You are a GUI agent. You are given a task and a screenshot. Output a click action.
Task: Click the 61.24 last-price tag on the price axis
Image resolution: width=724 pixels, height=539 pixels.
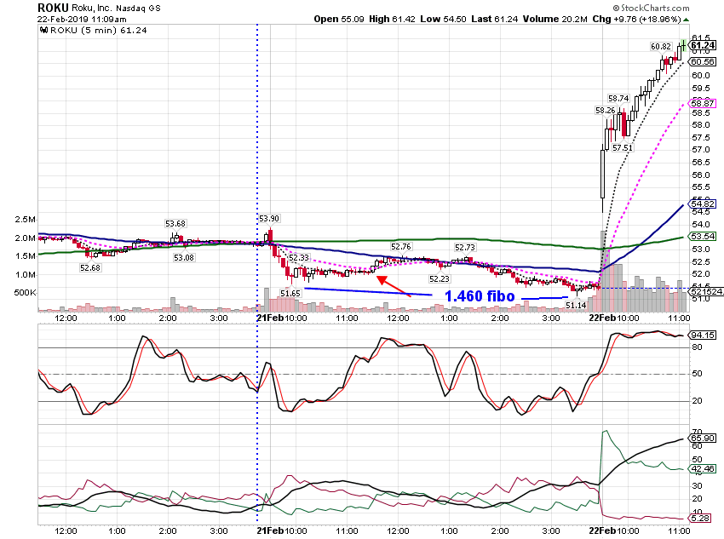(703, 45)
